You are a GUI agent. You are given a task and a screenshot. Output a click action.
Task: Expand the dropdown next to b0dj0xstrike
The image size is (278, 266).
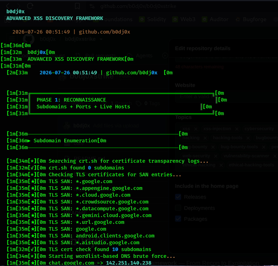101,39
